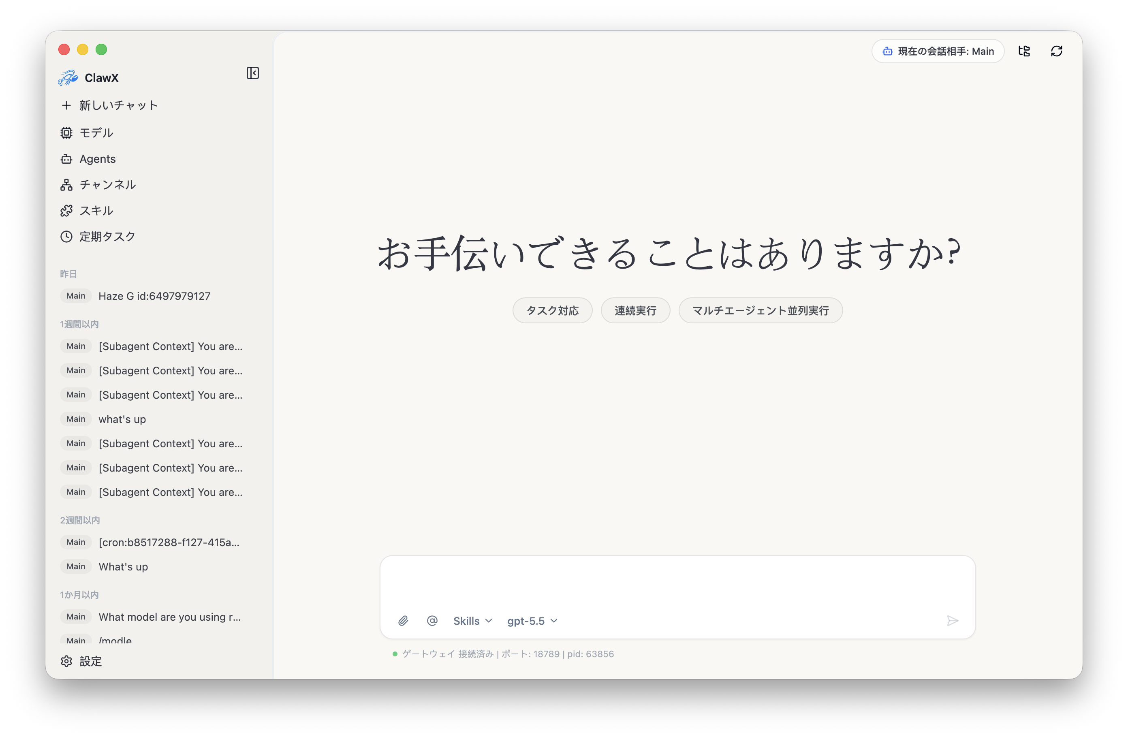Click the network icon beside チャンネル
The width and height of the screenshot is (1128, 739).
click(x=66, y=185)
